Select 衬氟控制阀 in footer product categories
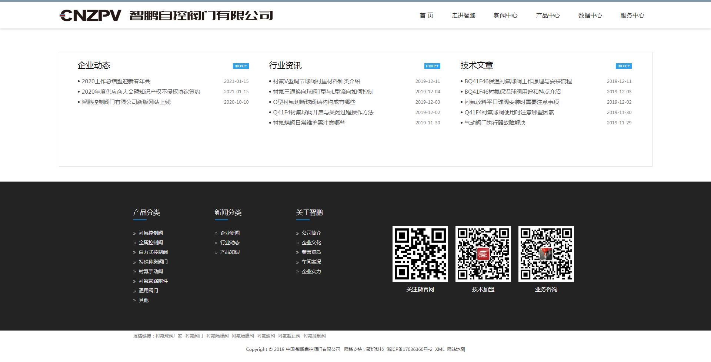 coord(151,233)
